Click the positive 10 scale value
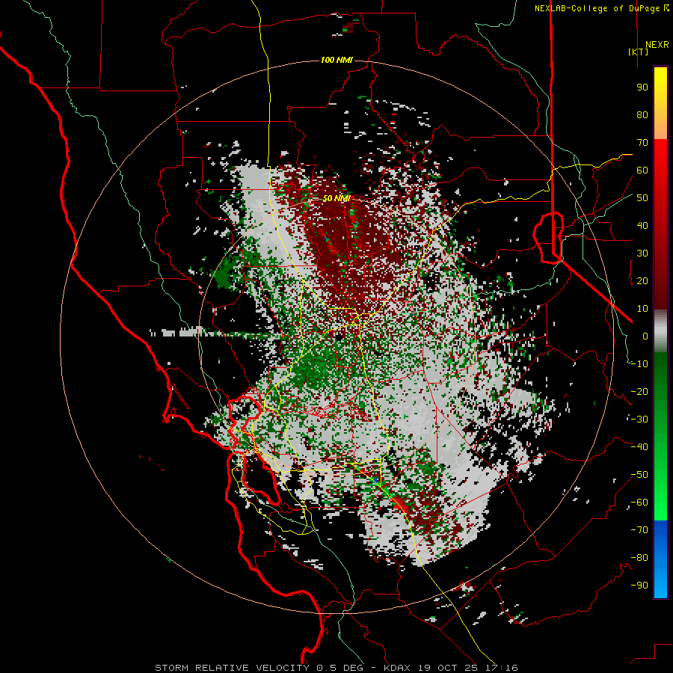The image size is (673, 673). click(x=642, y=309)
